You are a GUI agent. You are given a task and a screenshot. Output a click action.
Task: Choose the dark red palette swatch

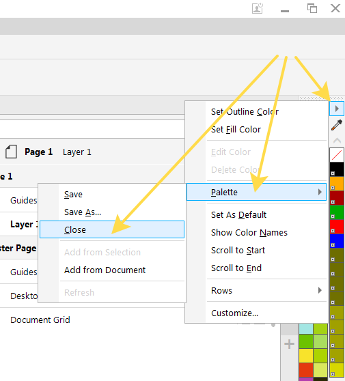(337, 198)
